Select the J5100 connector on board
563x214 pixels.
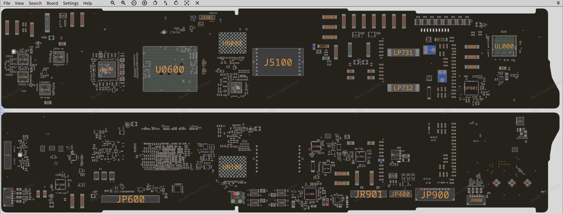(278, 62)
